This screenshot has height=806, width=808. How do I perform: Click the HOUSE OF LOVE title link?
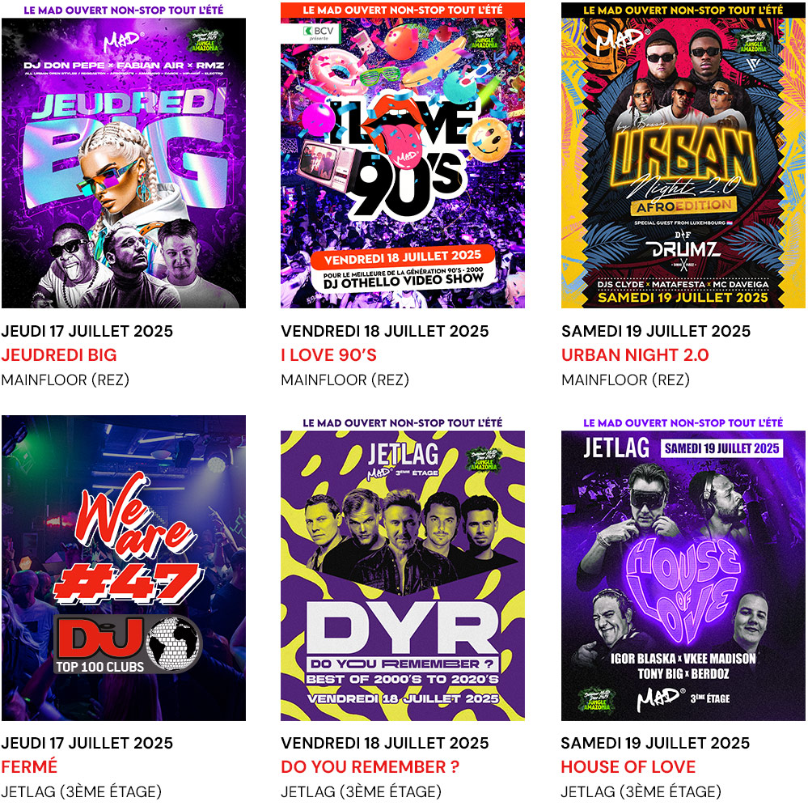click(628, 766)
